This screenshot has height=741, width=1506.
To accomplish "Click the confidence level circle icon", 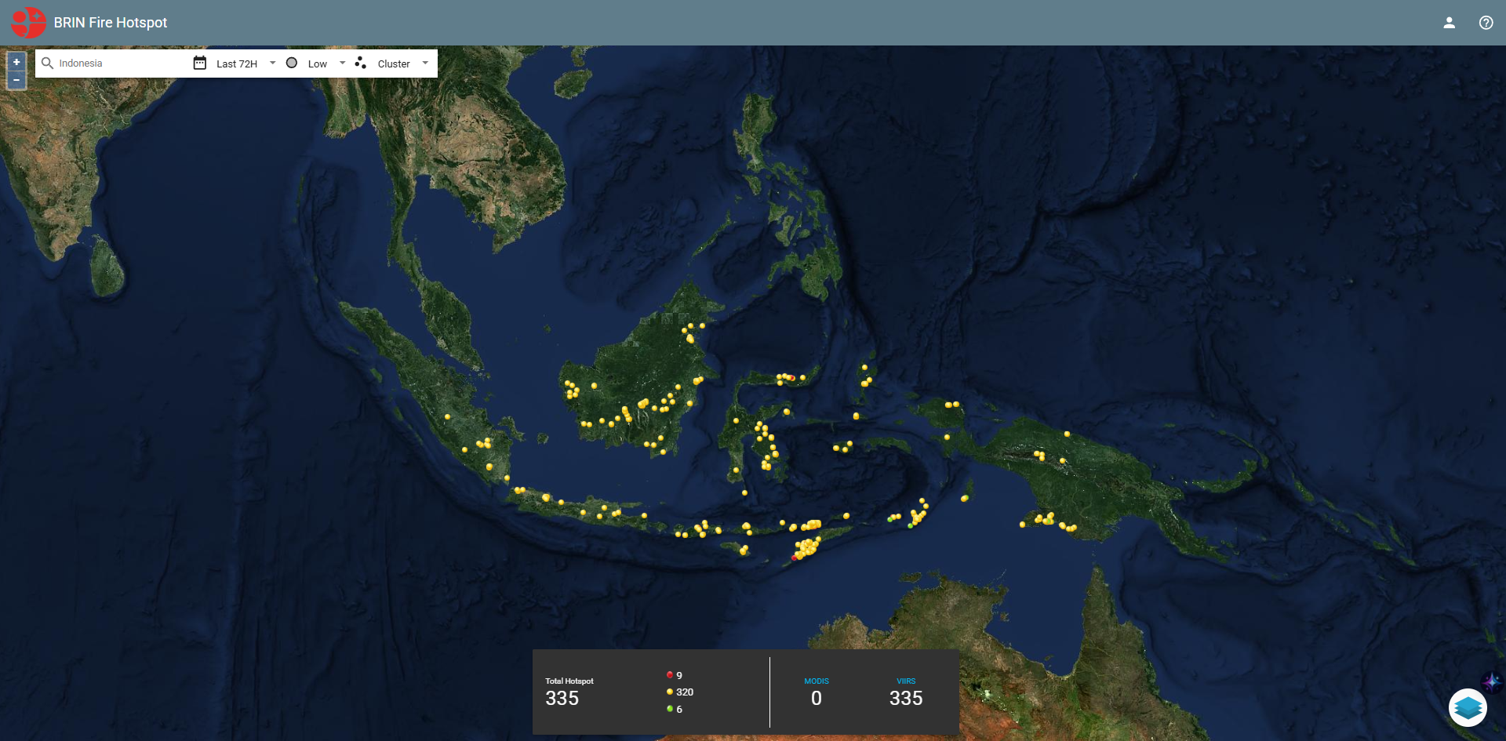I will [x=292, y=64].
